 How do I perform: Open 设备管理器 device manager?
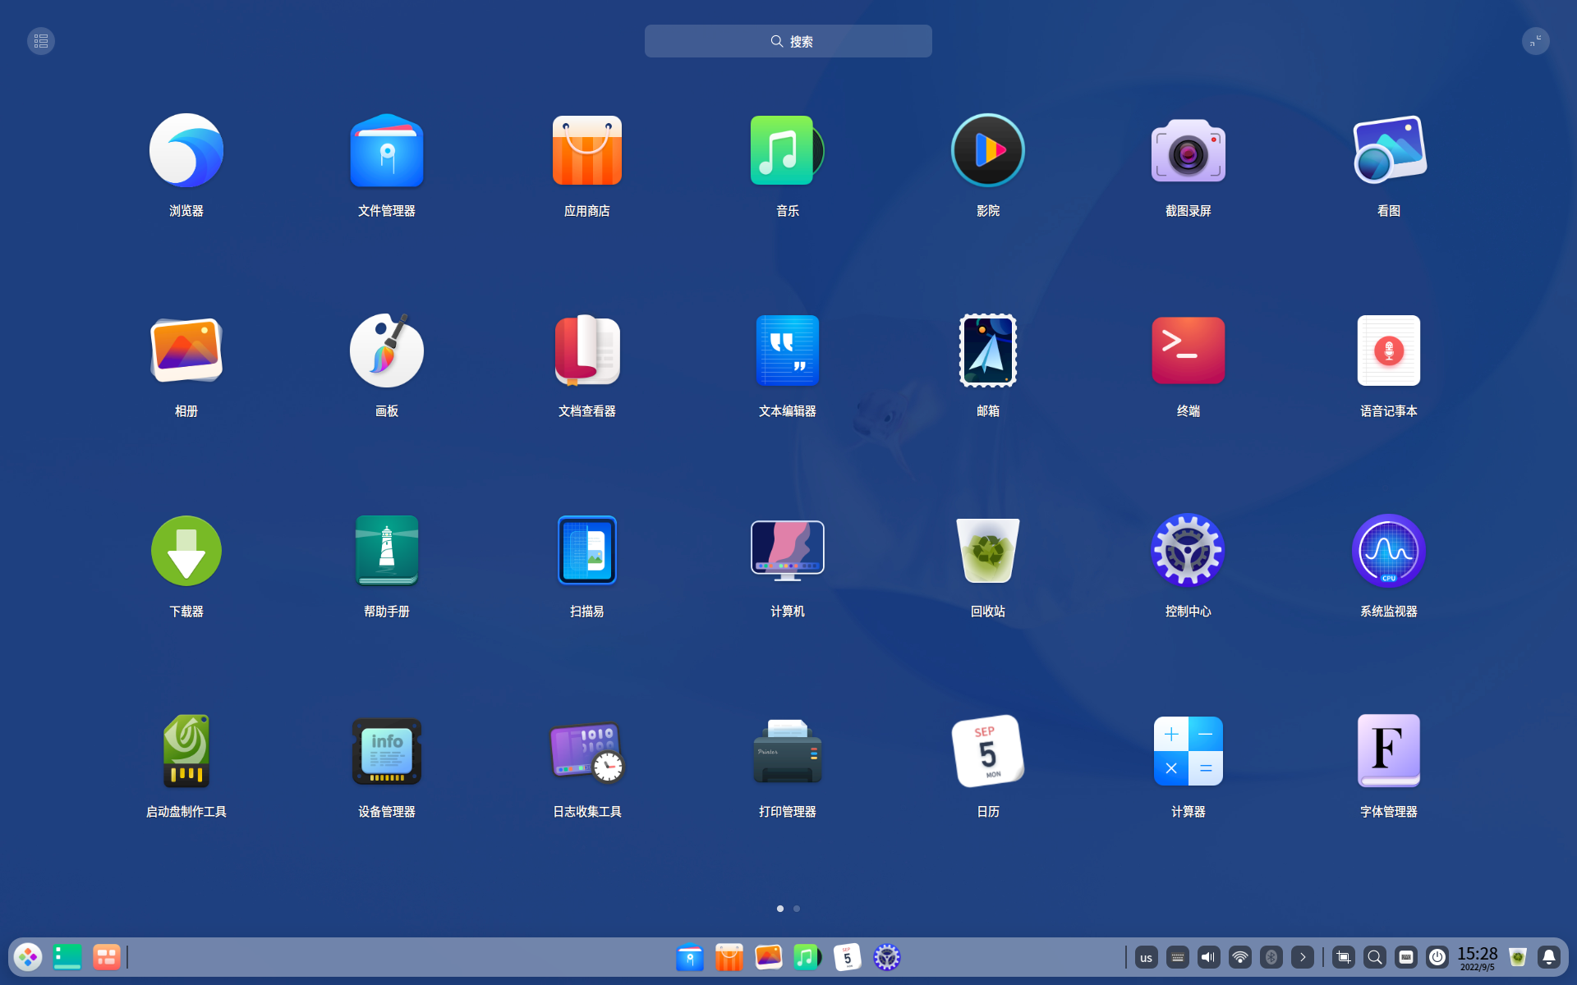pos(387,752)
